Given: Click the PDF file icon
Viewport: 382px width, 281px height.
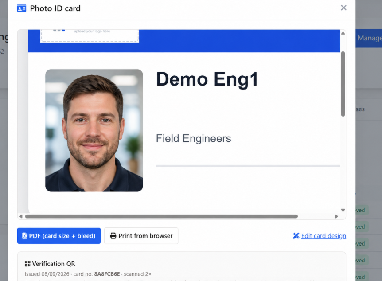Looking at the screenshot, I should (x=25, y=236).
